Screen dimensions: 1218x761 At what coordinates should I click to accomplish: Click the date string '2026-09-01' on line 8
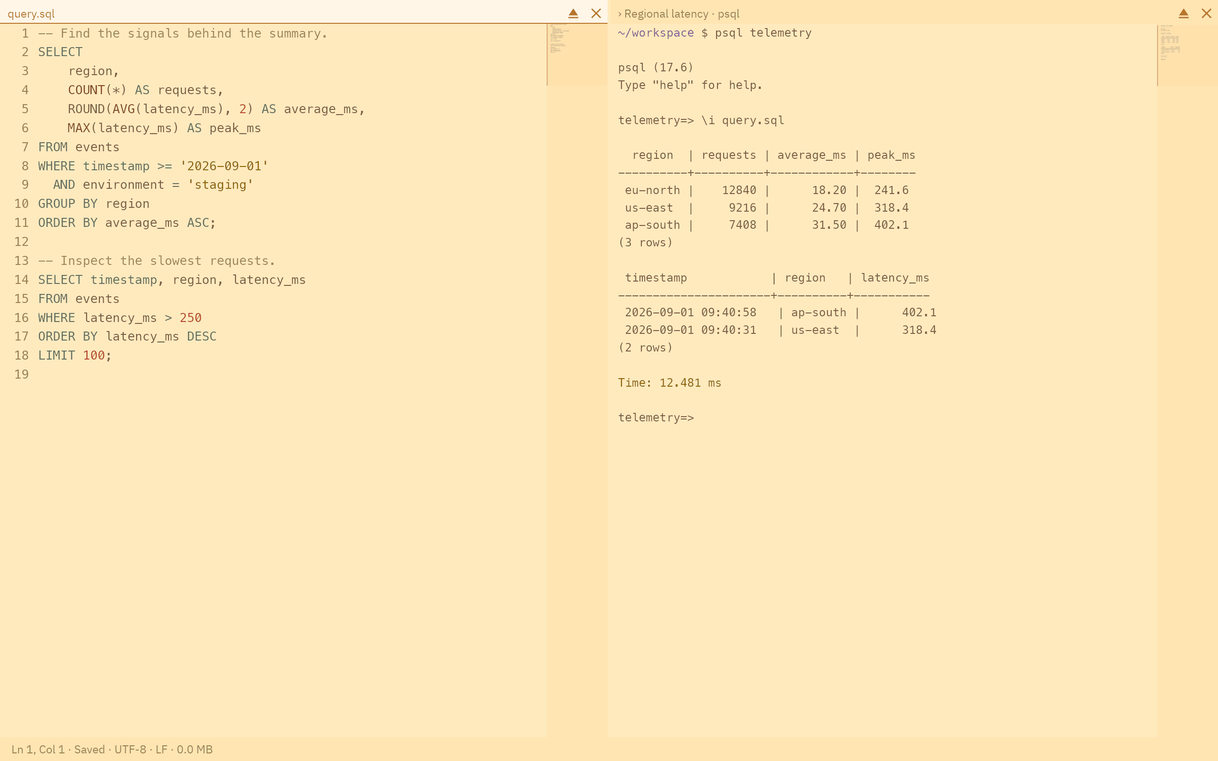click(x=224, y=166)
